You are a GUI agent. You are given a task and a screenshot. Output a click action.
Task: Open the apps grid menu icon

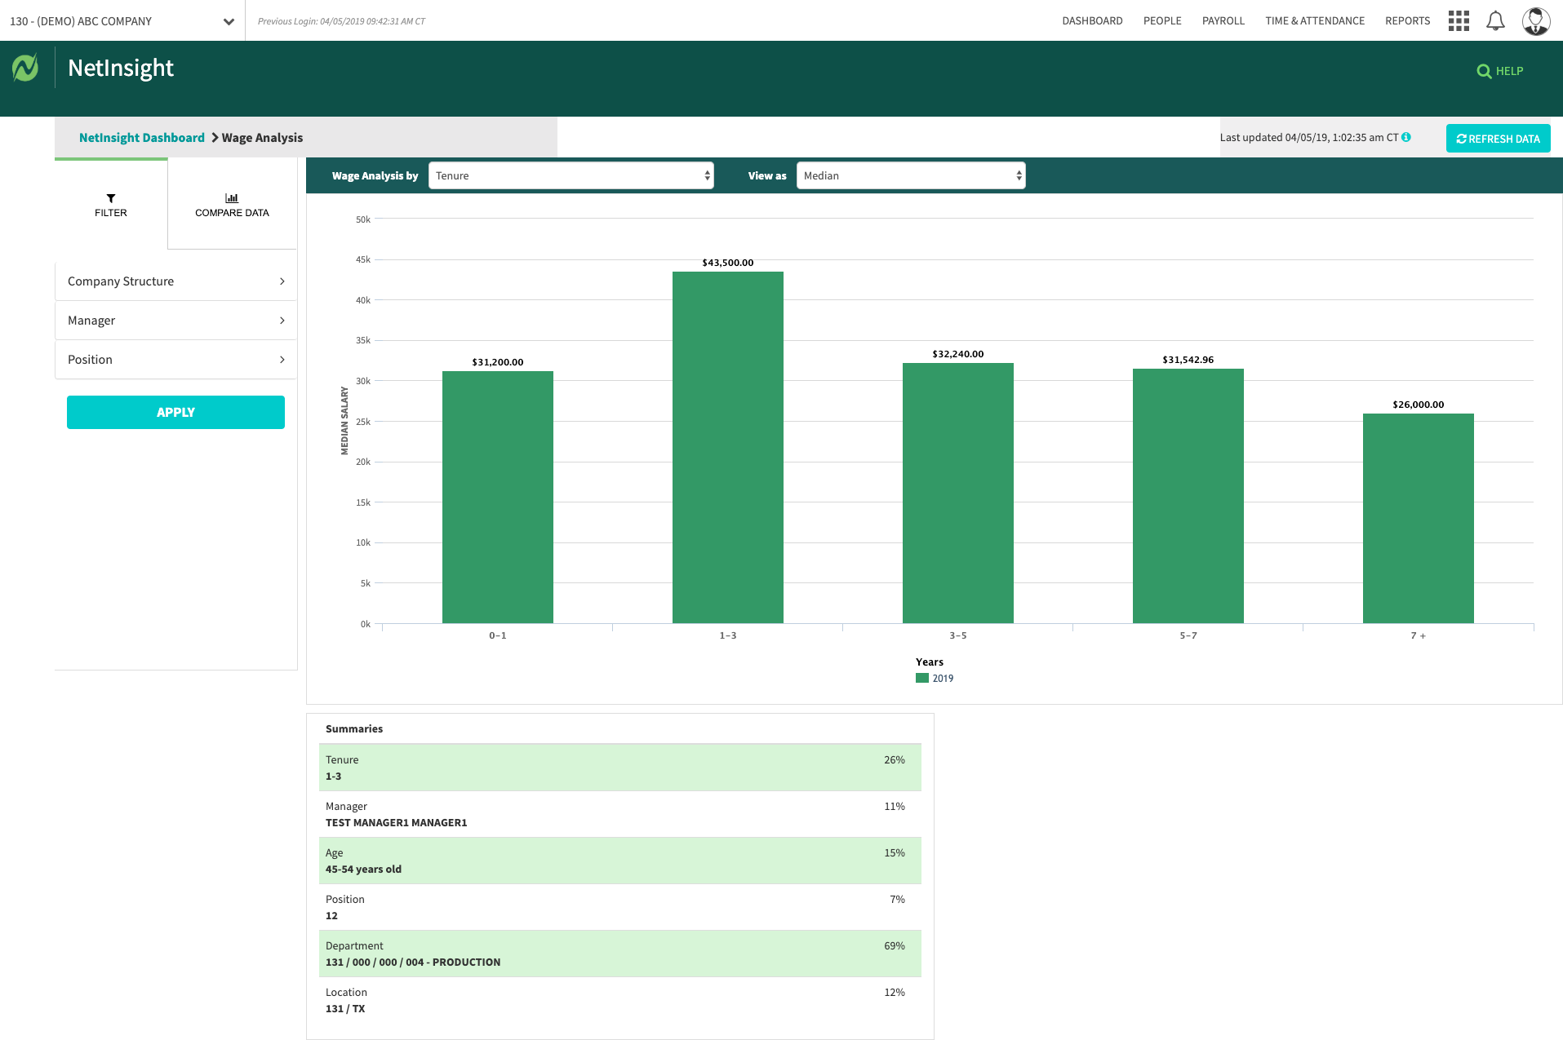tap(1459, 21)
